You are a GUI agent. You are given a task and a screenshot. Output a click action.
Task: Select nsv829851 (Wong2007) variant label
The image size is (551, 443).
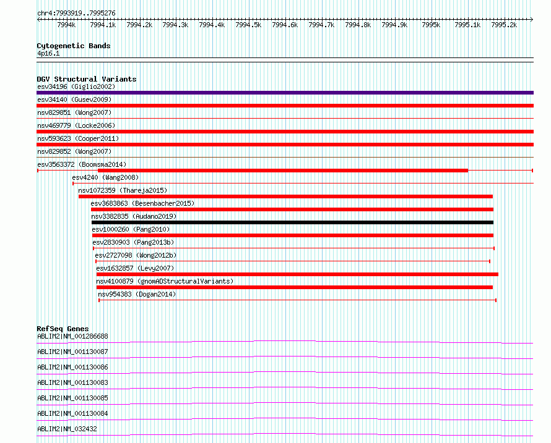coord(74,112)
